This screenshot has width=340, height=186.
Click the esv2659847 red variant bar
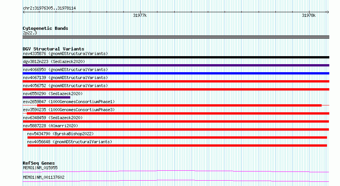(179, 105)
